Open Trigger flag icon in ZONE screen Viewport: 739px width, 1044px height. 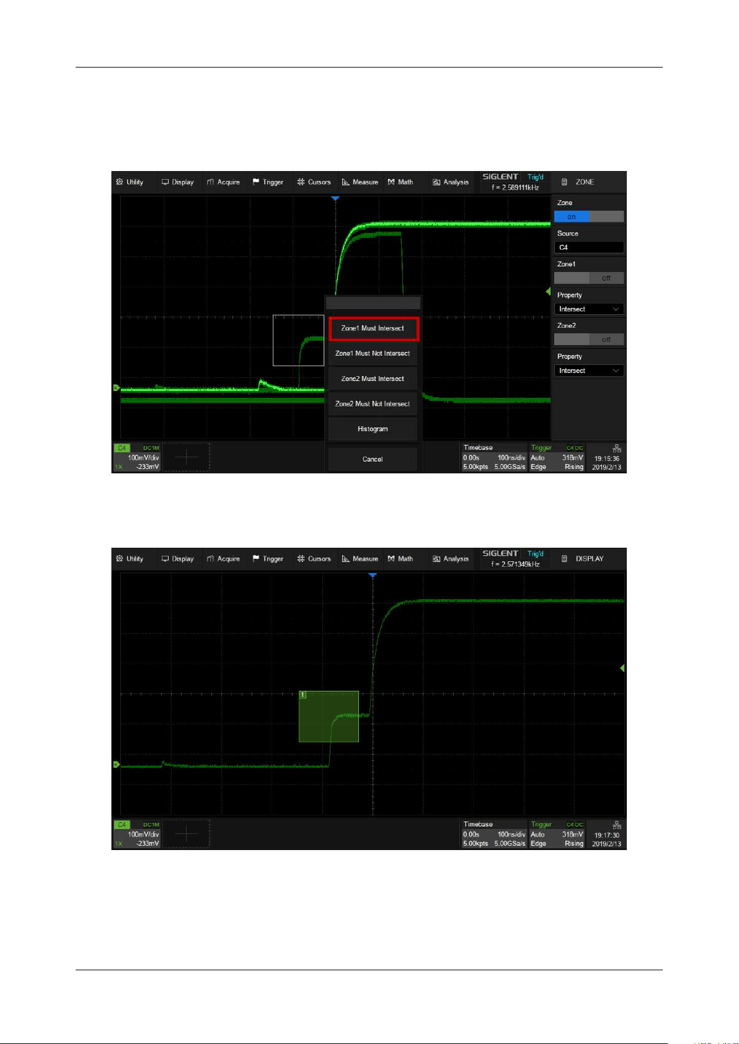tap(256, 182)
